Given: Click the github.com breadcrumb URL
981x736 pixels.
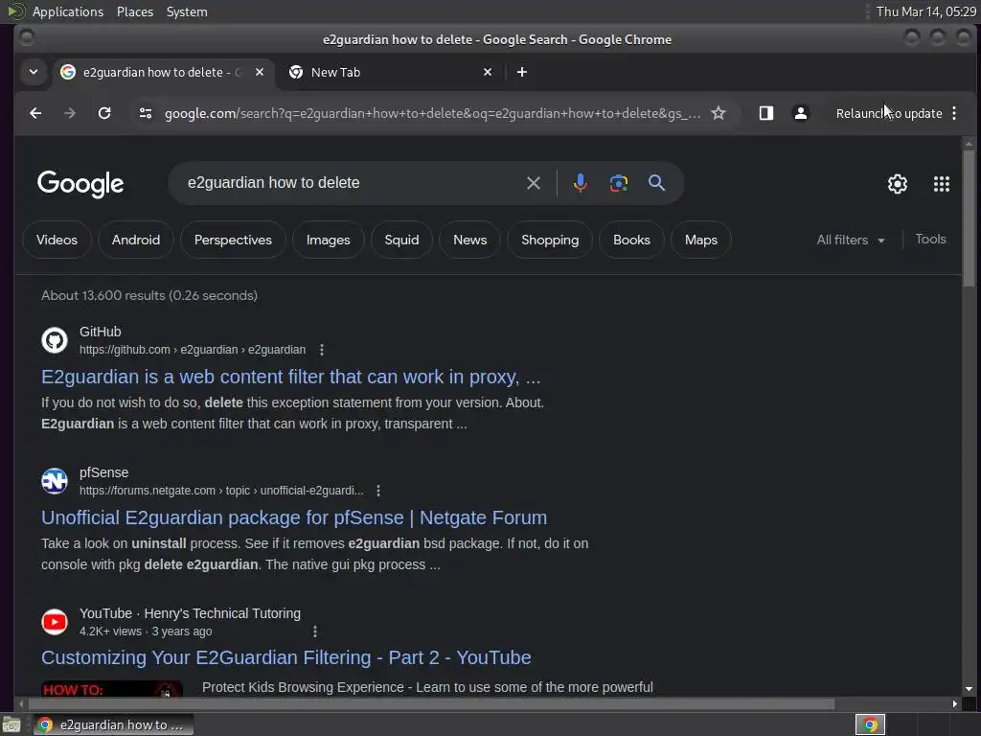Looking at the screenshot, I should pos(193,350).
